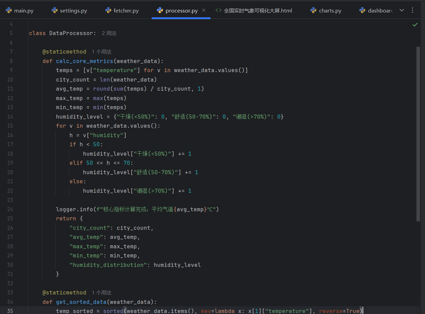Click the reverse=True argument on line 35
The image size is (425, 314).
pos(339,311)
